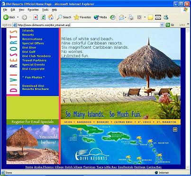Viewport: 191px width, 176px height.
Task: Click the page icon in the address bar
Action: click(15, 25)
